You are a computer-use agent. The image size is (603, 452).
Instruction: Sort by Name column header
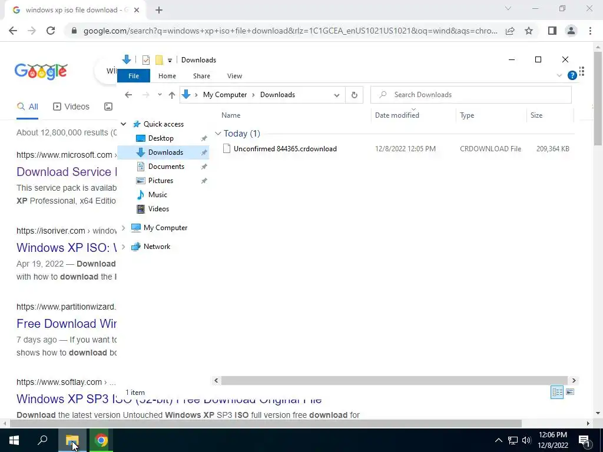[x=231, y=115]
